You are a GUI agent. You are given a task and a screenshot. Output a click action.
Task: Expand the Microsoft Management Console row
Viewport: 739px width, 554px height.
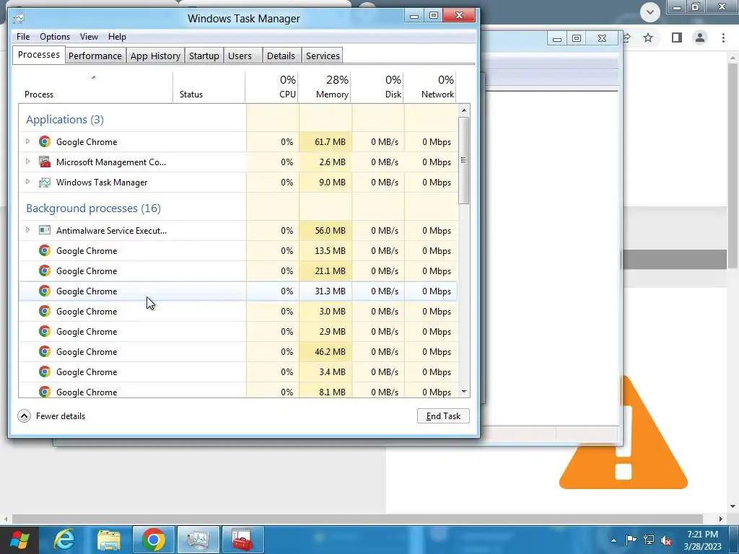[27, 162]
